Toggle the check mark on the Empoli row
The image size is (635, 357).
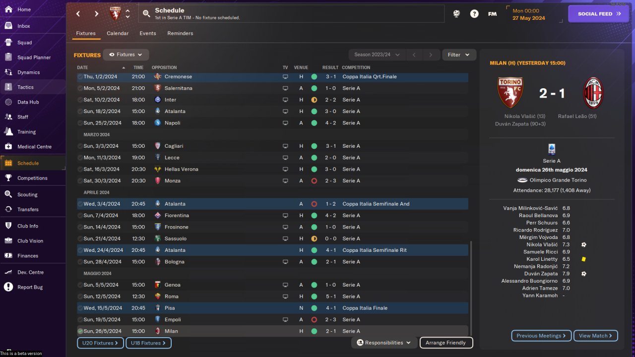[x=80, y=319]
